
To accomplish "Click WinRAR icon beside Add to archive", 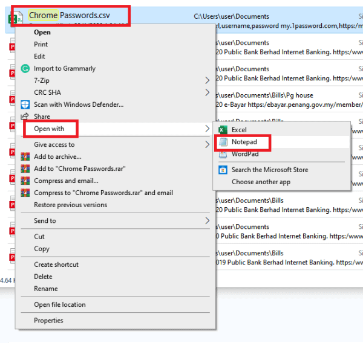I will tap(25, 156).
